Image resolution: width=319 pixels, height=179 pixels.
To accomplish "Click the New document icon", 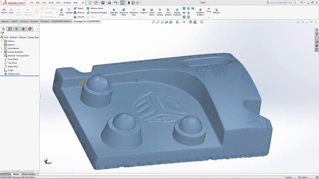I will (x=90, y=2).
